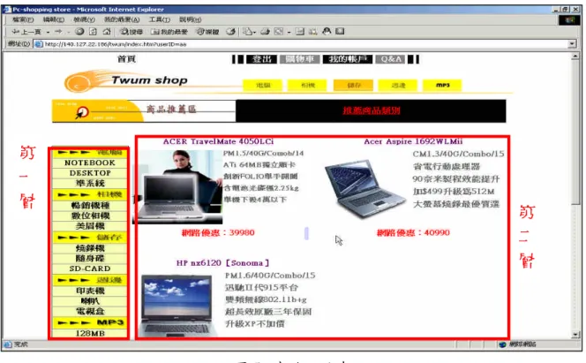Click HP nx6120 [Sonoma] product title
586x363 pixels.
222,263
